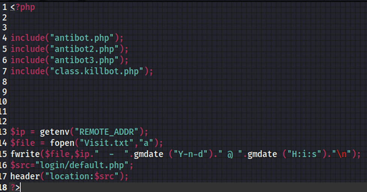Click the opening <?php tag on line 1

coord(23,7)
